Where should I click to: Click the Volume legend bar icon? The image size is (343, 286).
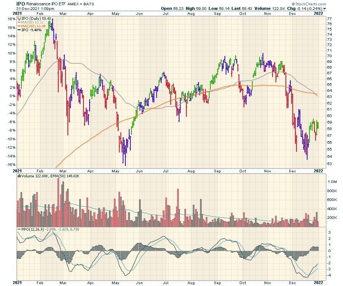click(x=19, y=177)
